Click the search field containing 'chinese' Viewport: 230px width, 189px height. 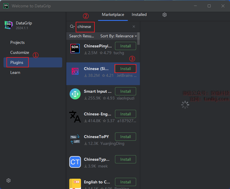click(x=104, y=26)
